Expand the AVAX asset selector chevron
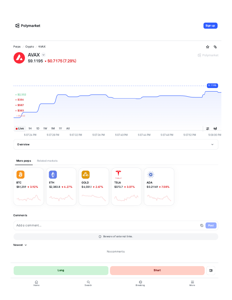232x300 pixels. tap(44, 55)
